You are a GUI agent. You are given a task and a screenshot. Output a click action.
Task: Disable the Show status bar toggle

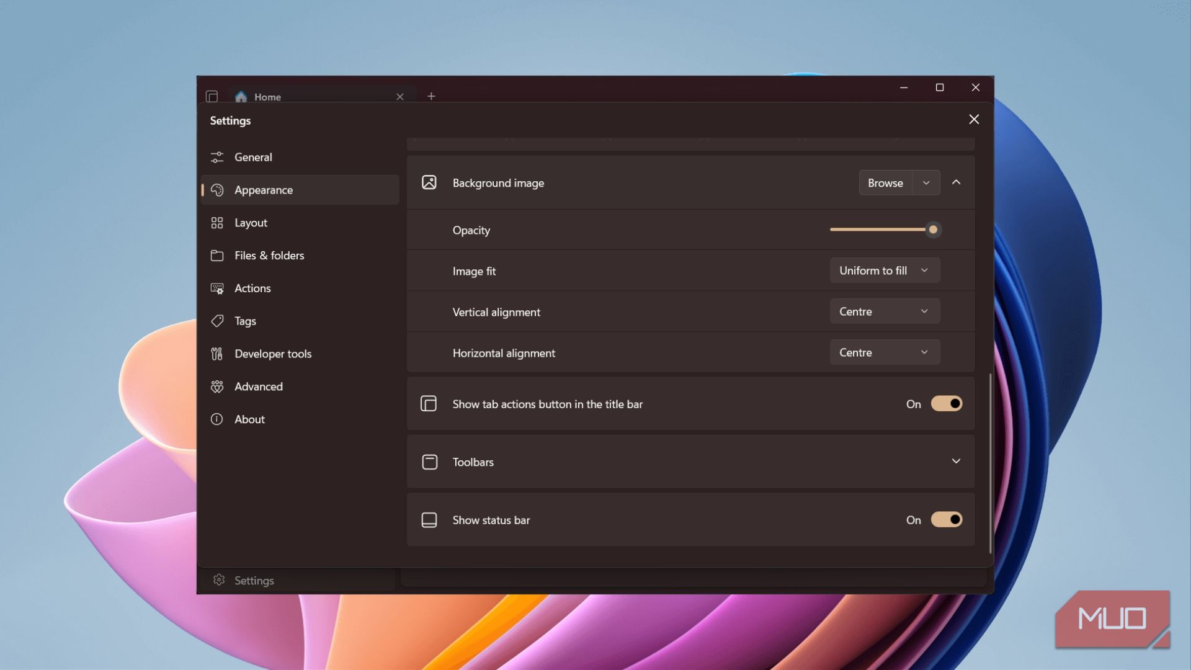[x=947, y=520]
